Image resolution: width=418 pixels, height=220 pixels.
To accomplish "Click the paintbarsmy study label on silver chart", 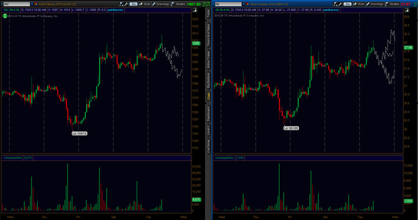I will (331, 10).
